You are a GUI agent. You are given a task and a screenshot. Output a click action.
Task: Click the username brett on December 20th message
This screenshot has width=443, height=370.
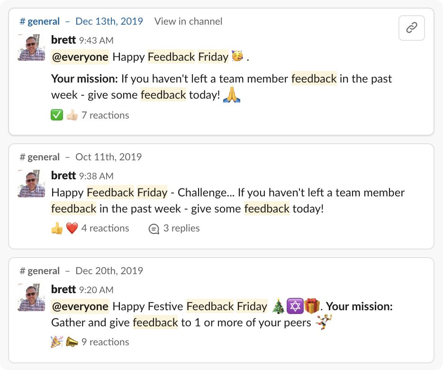63,289
